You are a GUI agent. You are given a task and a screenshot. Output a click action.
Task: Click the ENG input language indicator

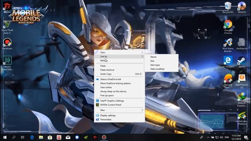coord(227,137)
